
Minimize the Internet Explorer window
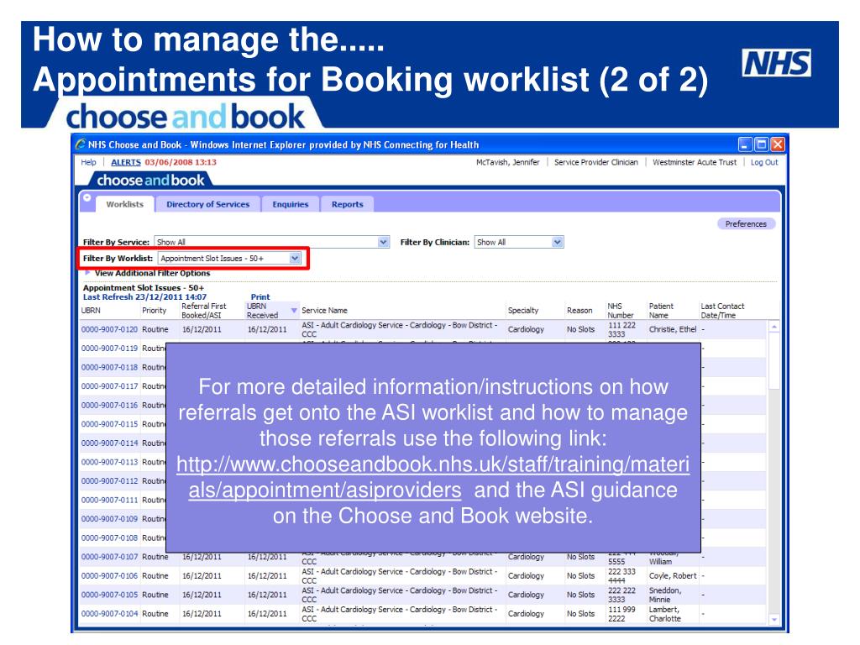coord(745,144)
